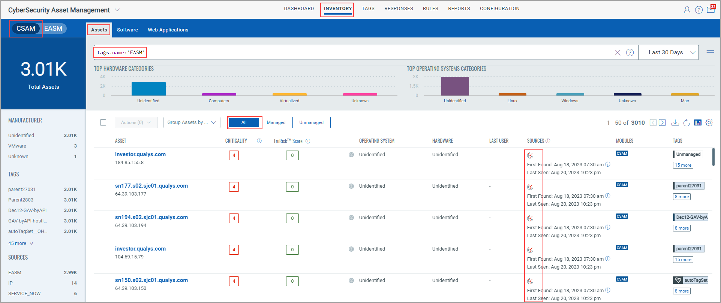Click First Found info icon in first investor row

608,164
